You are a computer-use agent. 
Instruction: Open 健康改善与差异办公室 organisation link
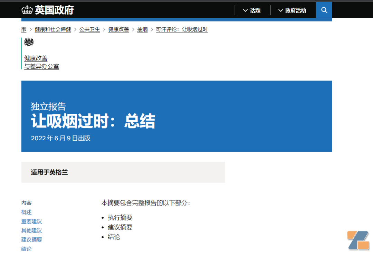coord(41,62)
